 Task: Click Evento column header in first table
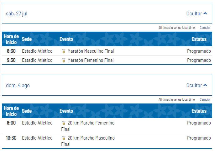coord(66,39)
